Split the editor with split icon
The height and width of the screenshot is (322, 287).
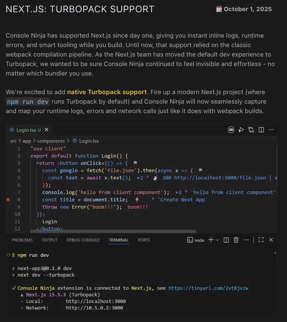click(x=261, y=130)
